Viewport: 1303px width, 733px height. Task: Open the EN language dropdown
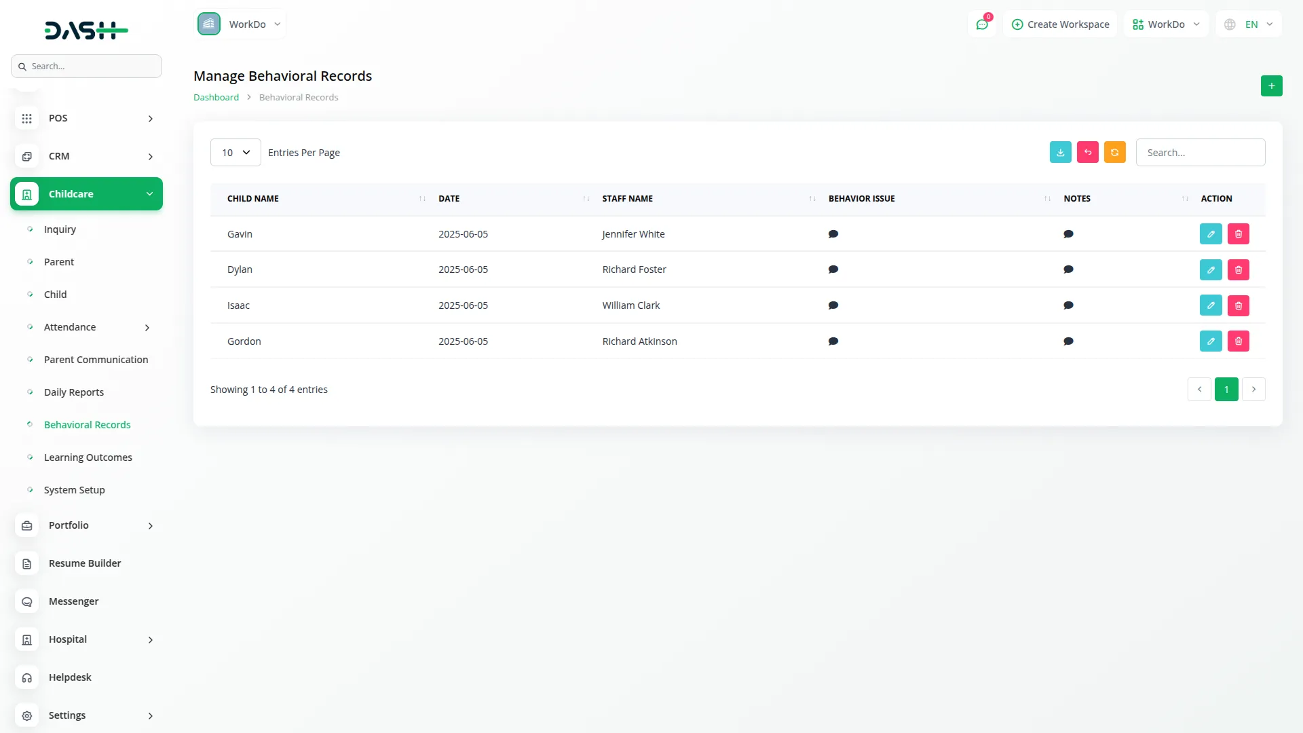1249,24
